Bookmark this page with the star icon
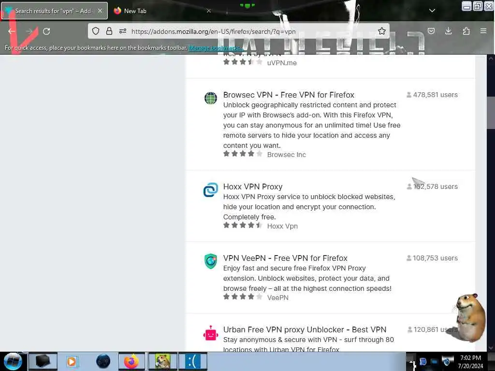Image resolution: width=495 pixels, height=371 pixels. coord(382,31)
